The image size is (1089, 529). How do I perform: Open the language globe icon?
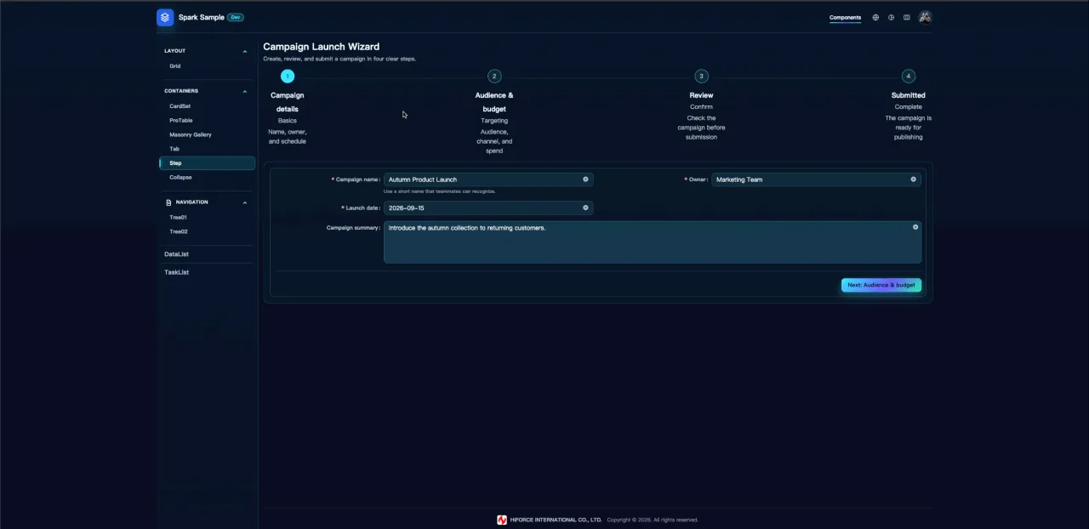click(875, 17)
